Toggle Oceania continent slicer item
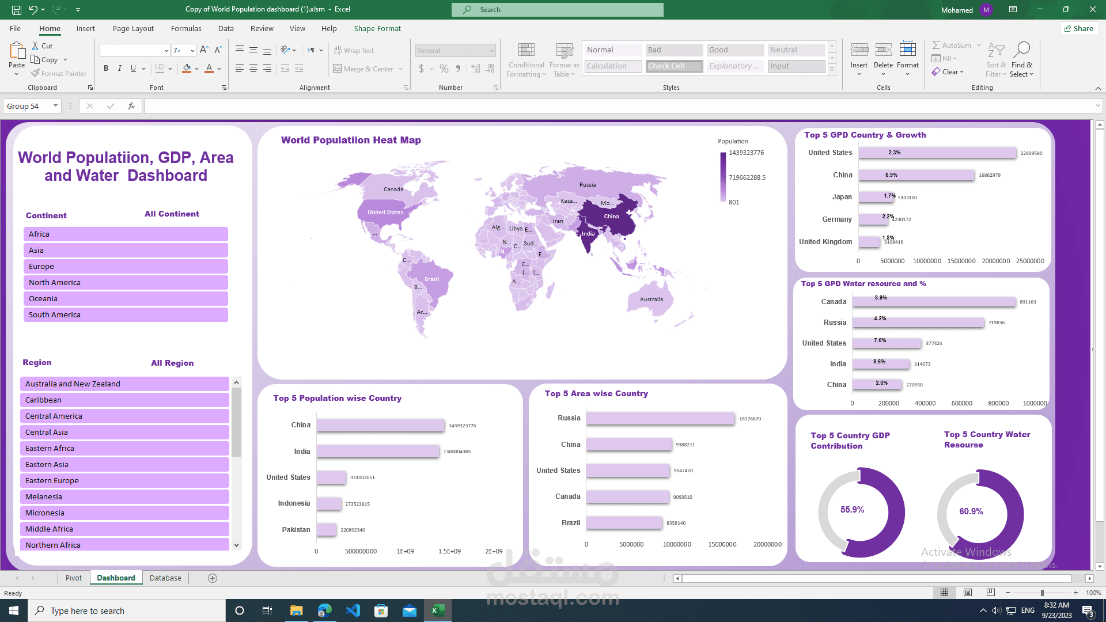This screenshot has width=1106, height=622. tap(126, 299)
